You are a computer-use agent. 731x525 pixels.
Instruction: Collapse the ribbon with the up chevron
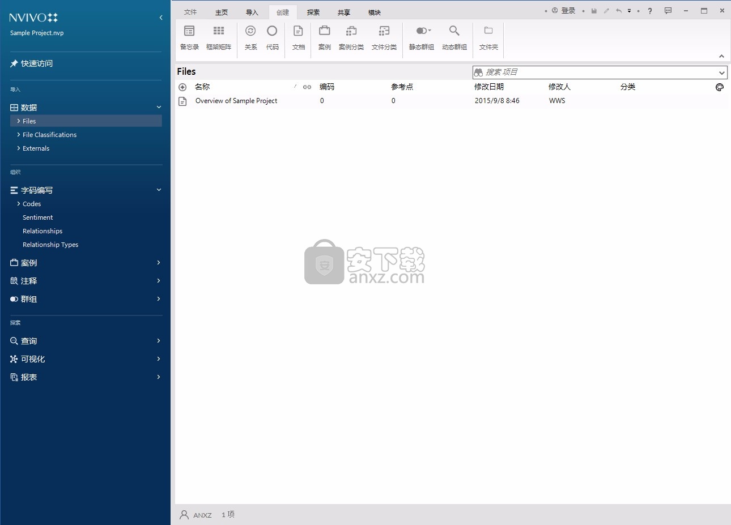pyautogui.click(x=721, y=56)
